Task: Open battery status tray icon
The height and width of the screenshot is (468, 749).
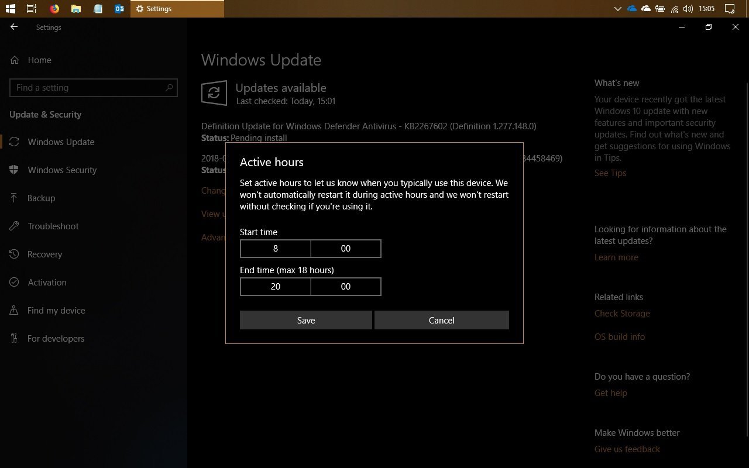Action: 660,9
